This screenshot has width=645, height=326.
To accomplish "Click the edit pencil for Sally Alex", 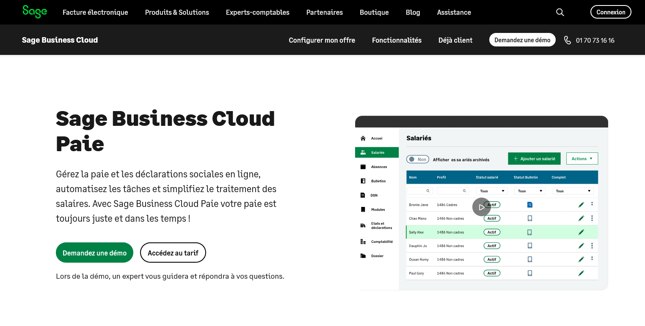I will tap(581, 232).
